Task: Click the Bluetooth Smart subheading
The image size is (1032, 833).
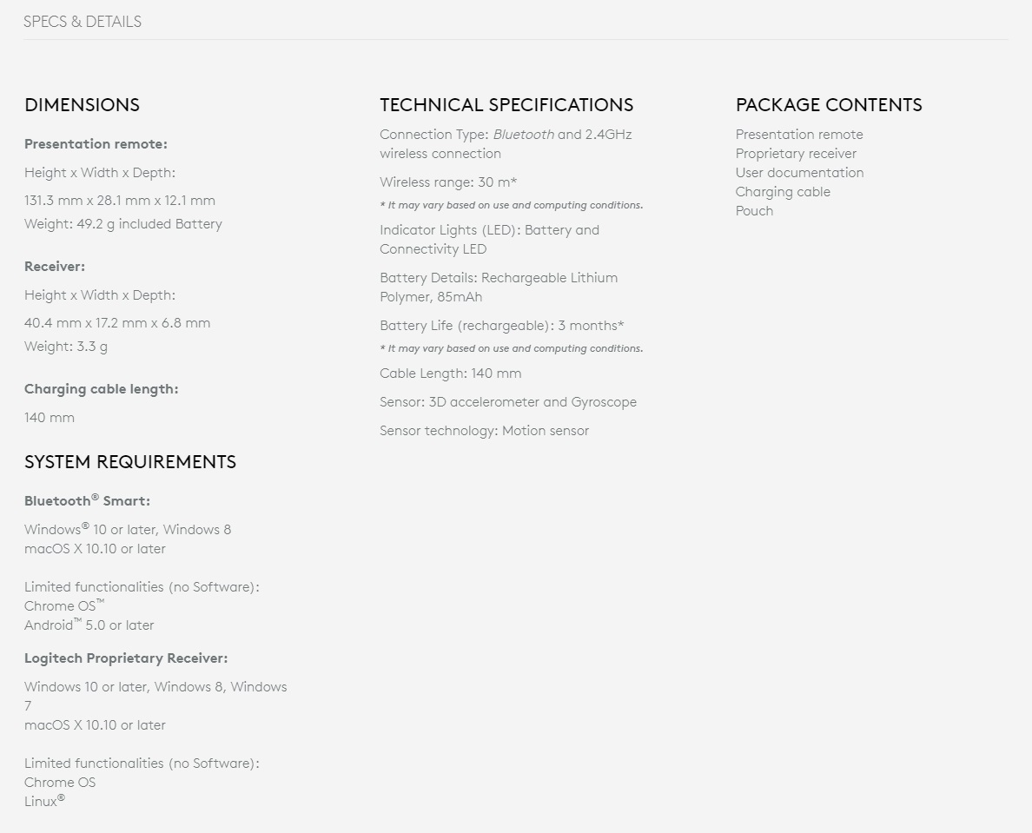Action: [x=88, y=500]
